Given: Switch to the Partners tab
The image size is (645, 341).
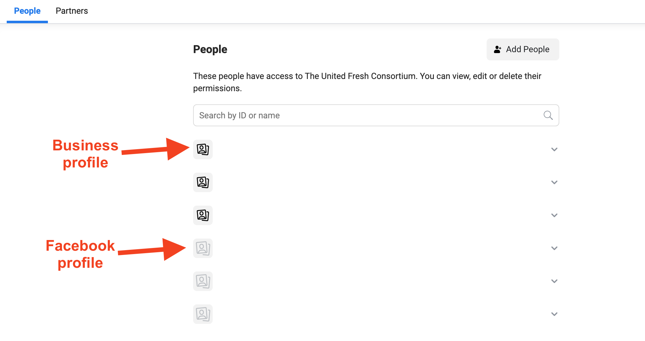Looking at the screenshot, I should [x=72, y=11].
